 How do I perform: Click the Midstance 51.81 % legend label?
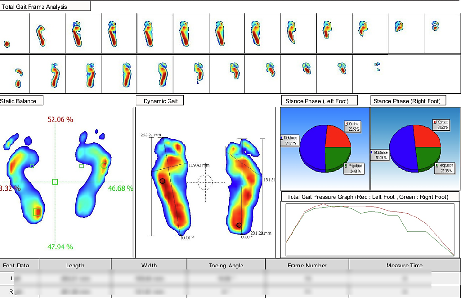coord(290,141)
